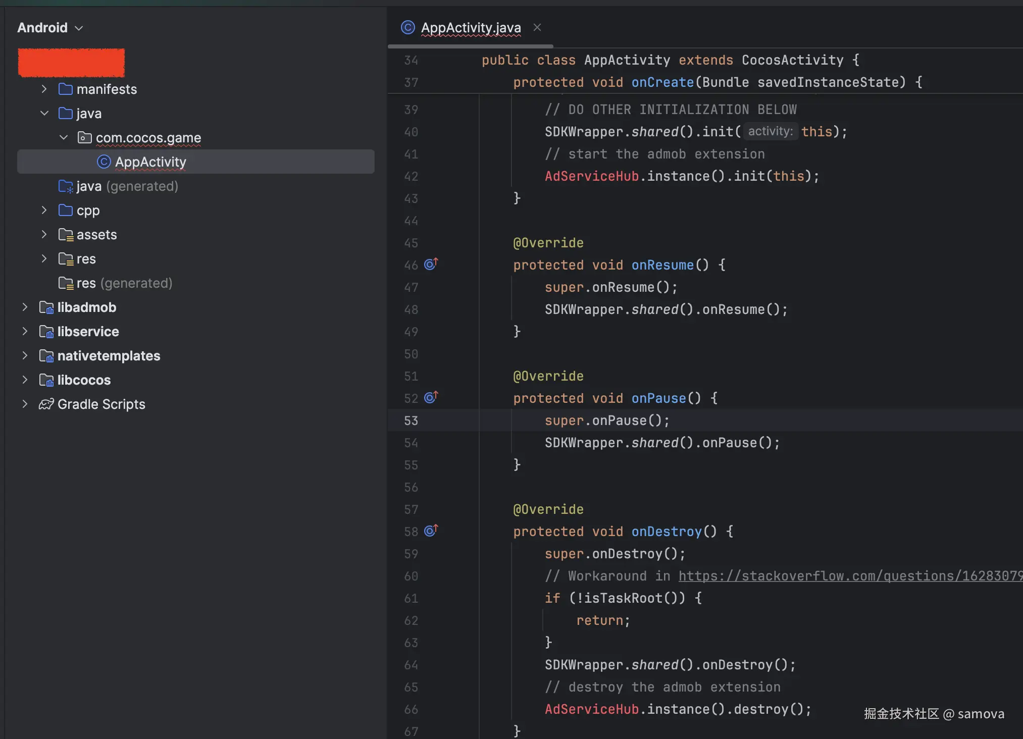The height and width of the screenshot is (739, 1023).
Task: Click the override gutter icon beside onResume
Action: (431, 264)
